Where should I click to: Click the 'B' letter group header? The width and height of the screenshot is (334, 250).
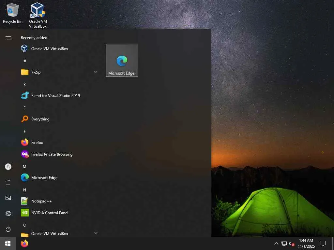24,85
